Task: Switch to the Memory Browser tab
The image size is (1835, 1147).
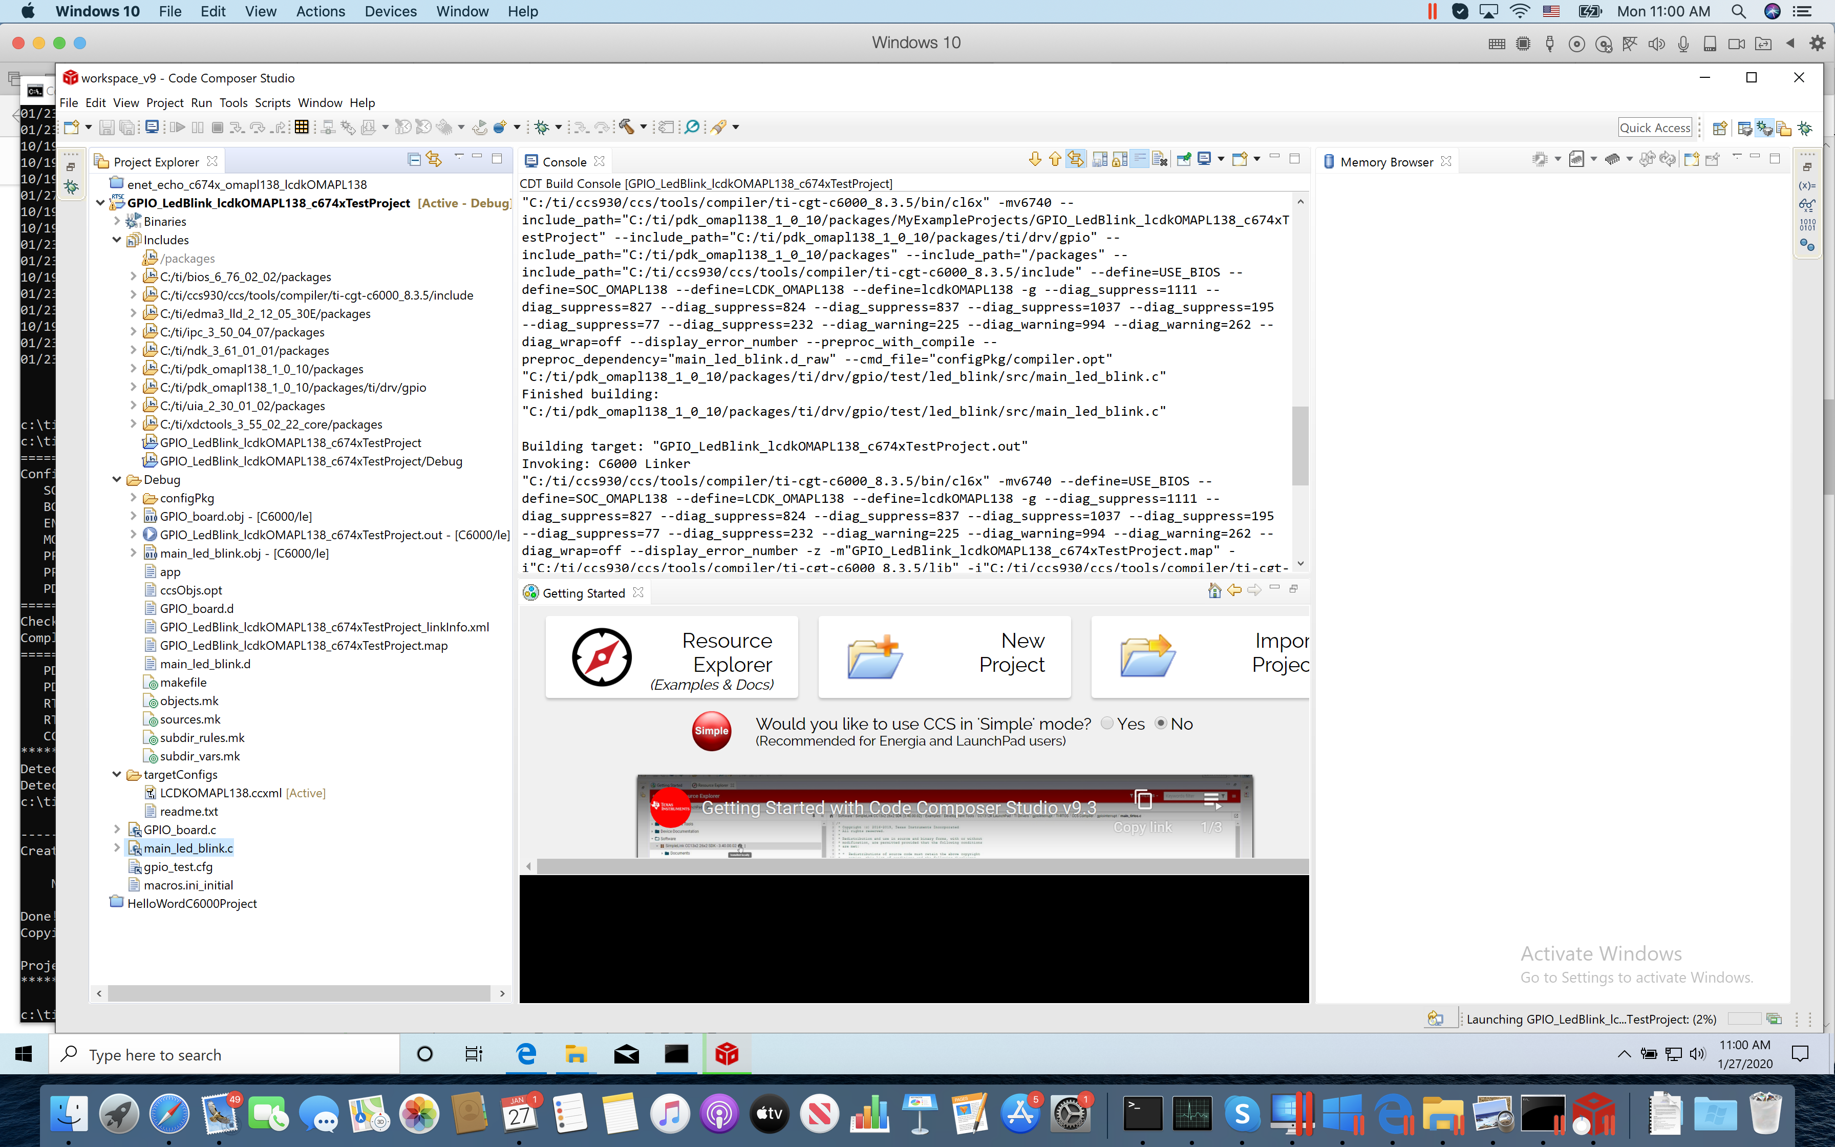Action: tap(1385, 162)
